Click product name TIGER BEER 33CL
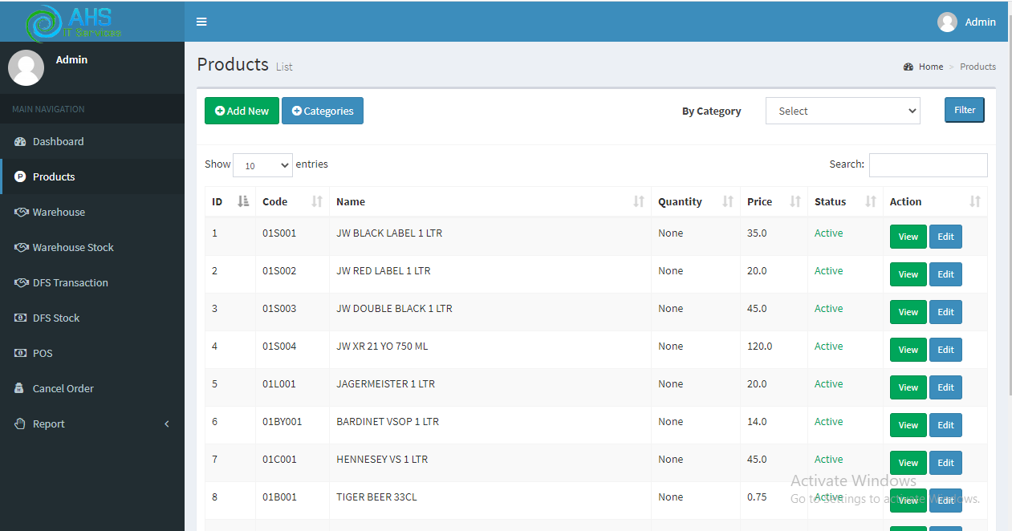1012x531 pixels. point(376,497)
